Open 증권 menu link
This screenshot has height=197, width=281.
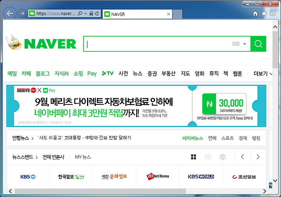click(x=152, y=73)
